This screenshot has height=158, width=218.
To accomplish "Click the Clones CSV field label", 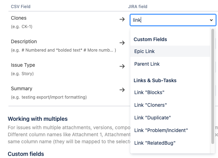I will (19, 18).
